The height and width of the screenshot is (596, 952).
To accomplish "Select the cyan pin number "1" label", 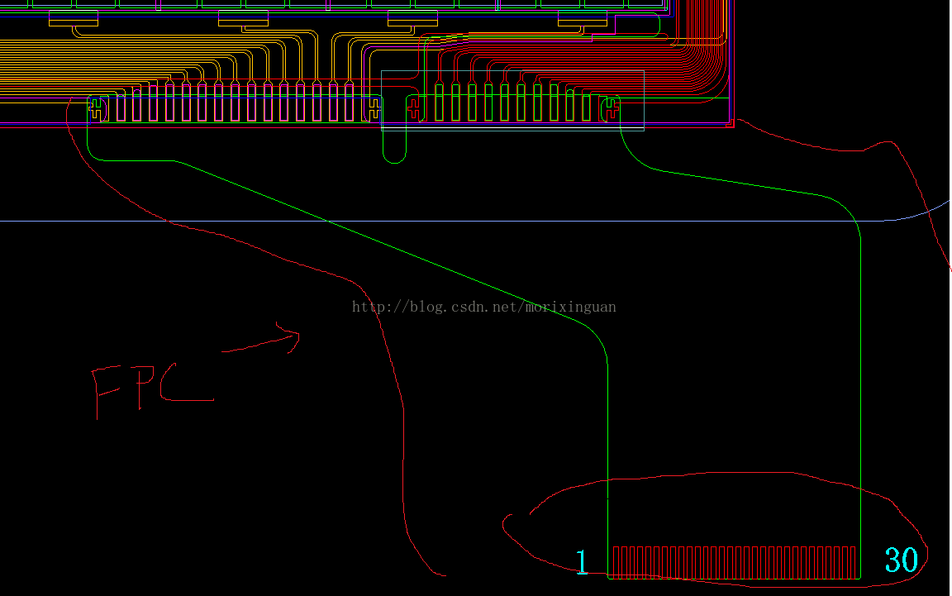I will coord(582,561).
